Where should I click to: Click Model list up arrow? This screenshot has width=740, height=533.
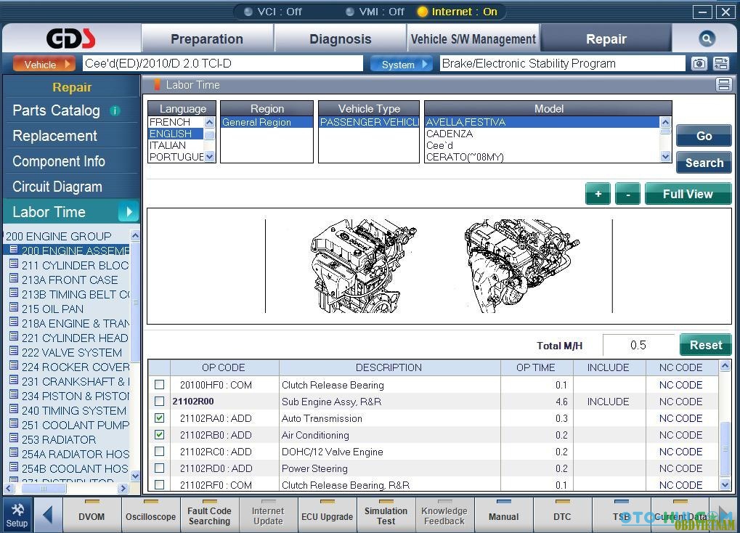(x=665, y=122)
